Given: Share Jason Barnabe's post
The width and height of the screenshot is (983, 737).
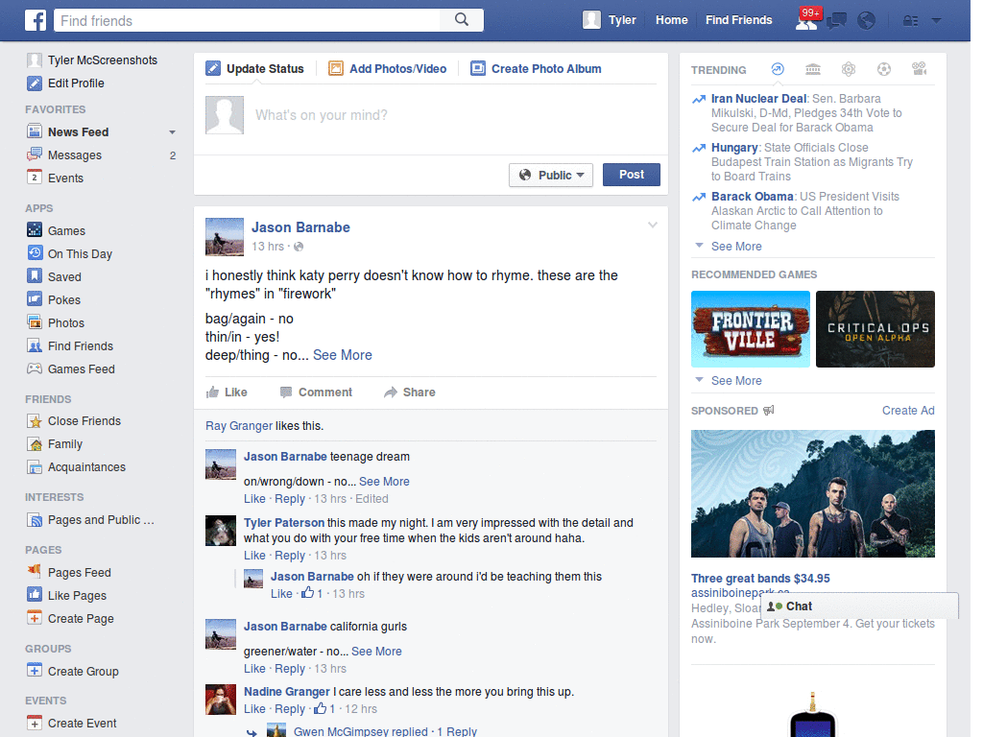Looking at the screenshot, I should point(410,392).
